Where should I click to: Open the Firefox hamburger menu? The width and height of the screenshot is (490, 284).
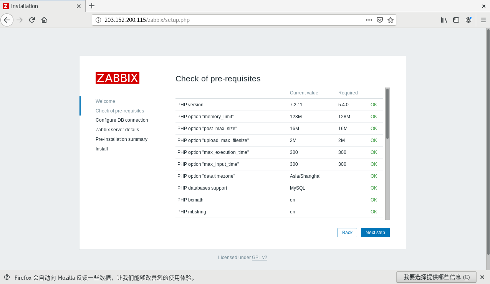click(x=483, y=20)
